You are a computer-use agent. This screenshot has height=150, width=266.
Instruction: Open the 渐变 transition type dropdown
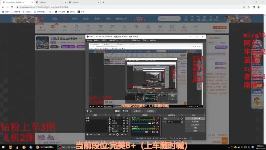pyautogui.click(x=171, y=119)
